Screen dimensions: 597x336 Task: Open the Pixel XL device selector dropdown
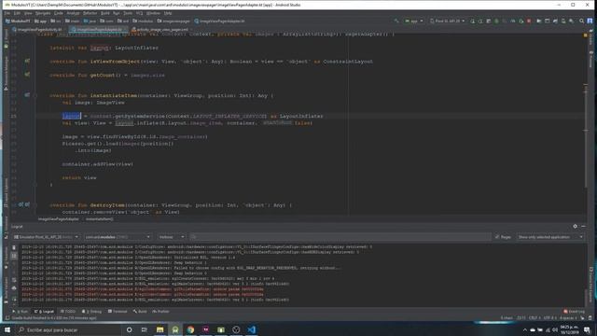coord(448,21)
